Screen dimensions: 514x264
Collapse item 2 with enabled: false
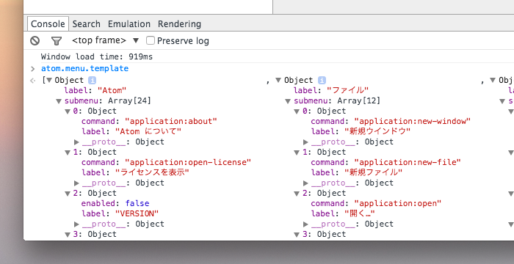tap(68, 194)
